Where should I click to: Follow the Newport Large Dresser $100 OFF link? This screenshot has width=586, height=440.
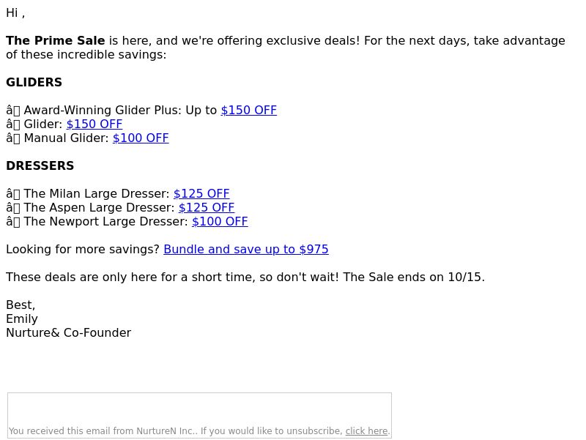point(220,221)
